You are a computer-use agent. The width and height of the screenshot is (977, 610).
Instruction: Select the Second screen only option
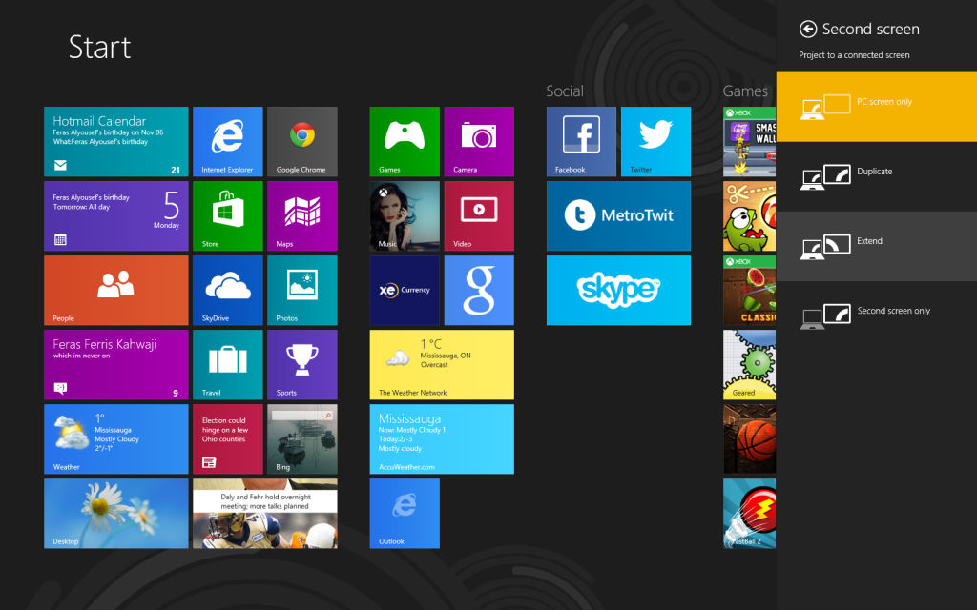[877, 316]
